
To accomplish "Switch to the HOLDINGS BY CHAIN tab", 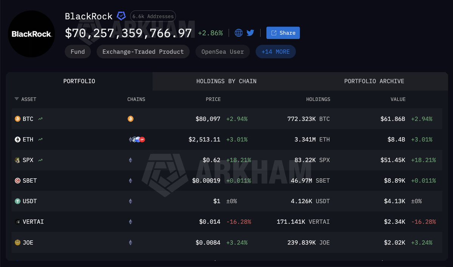I will coord(226,81).
